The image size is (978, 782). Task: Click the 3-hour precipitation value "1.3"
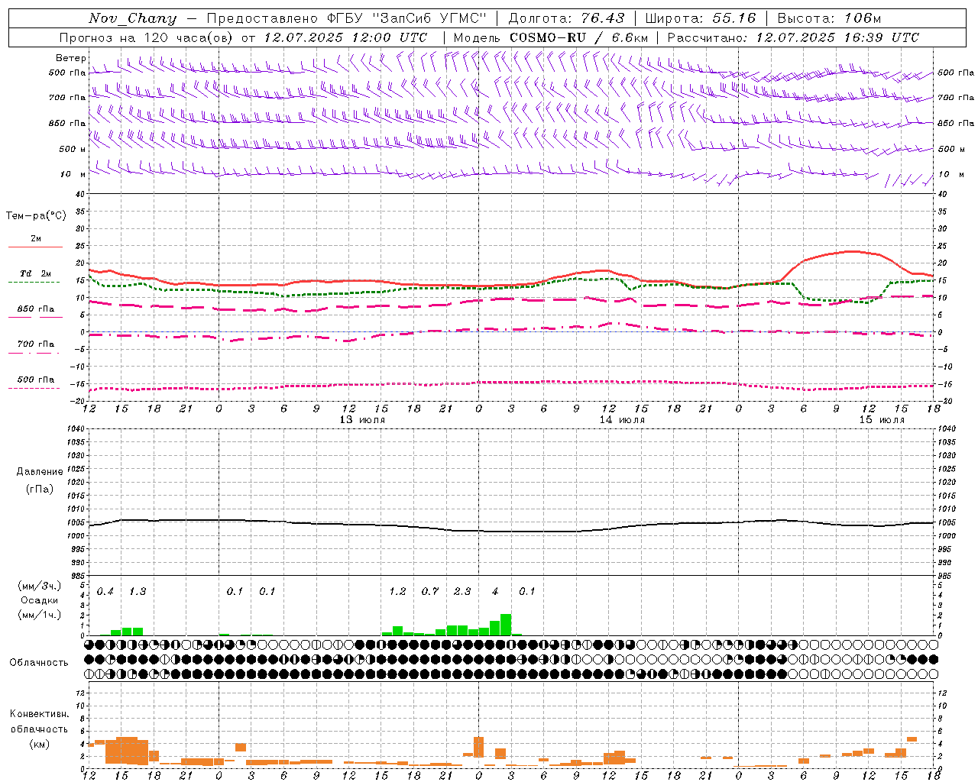pos(138,592)
